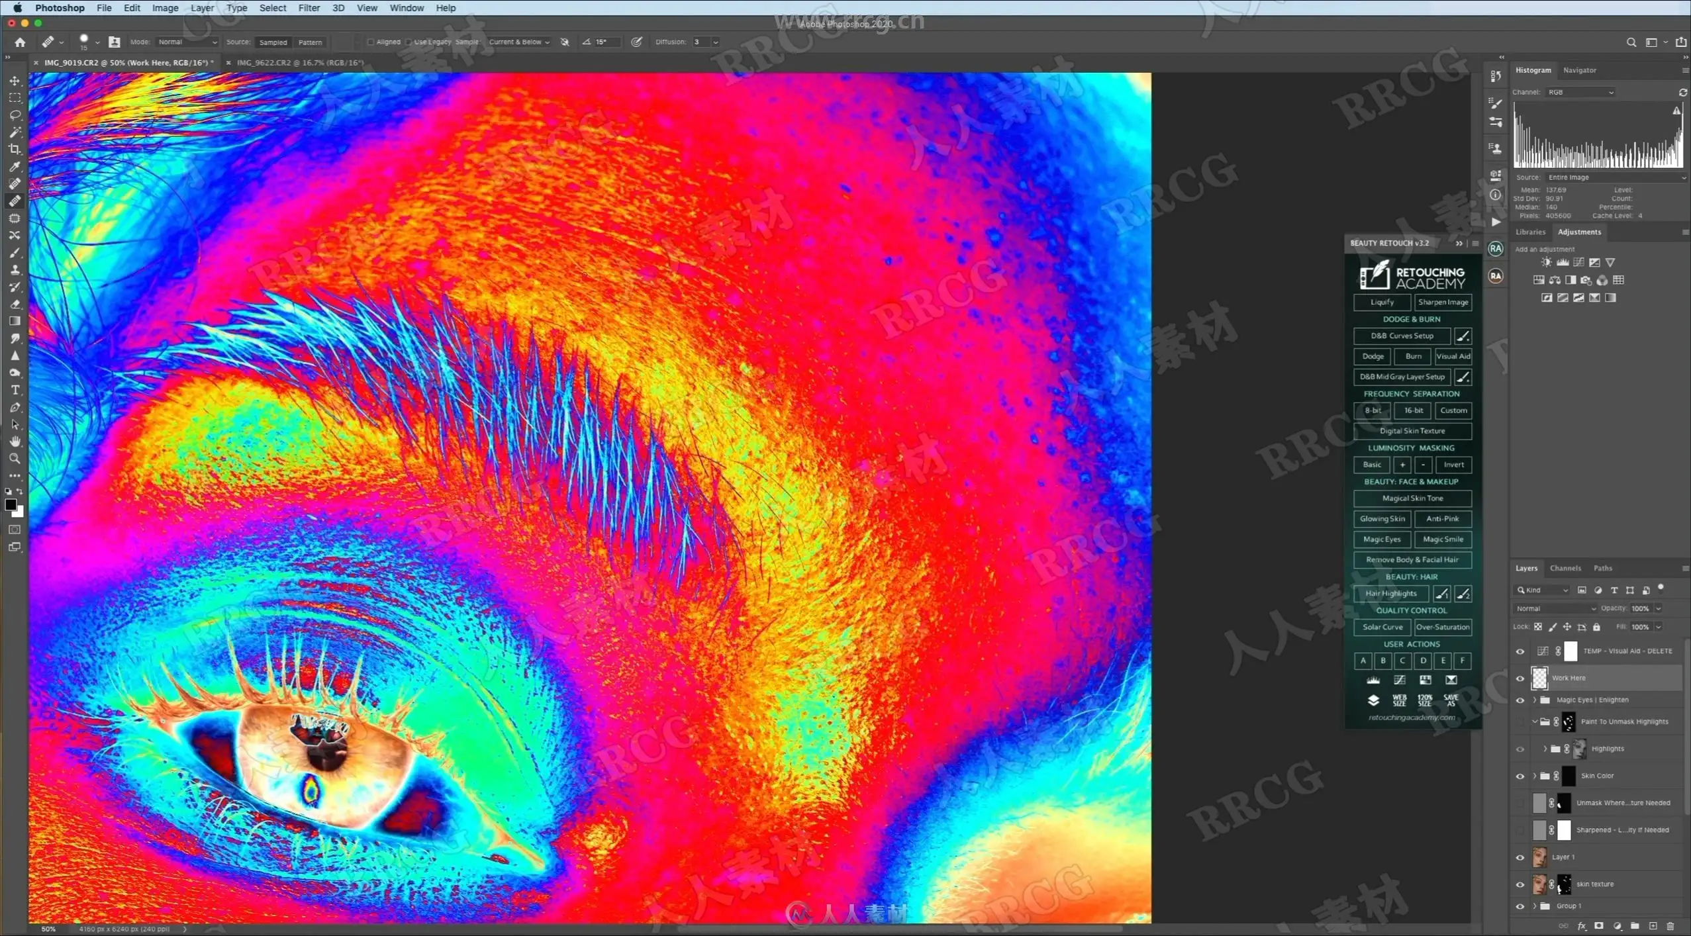The width and height of the screenshot is (1691, 936).
Task: Select the Eyedropper tool
Action: click(x=15, y=166)
